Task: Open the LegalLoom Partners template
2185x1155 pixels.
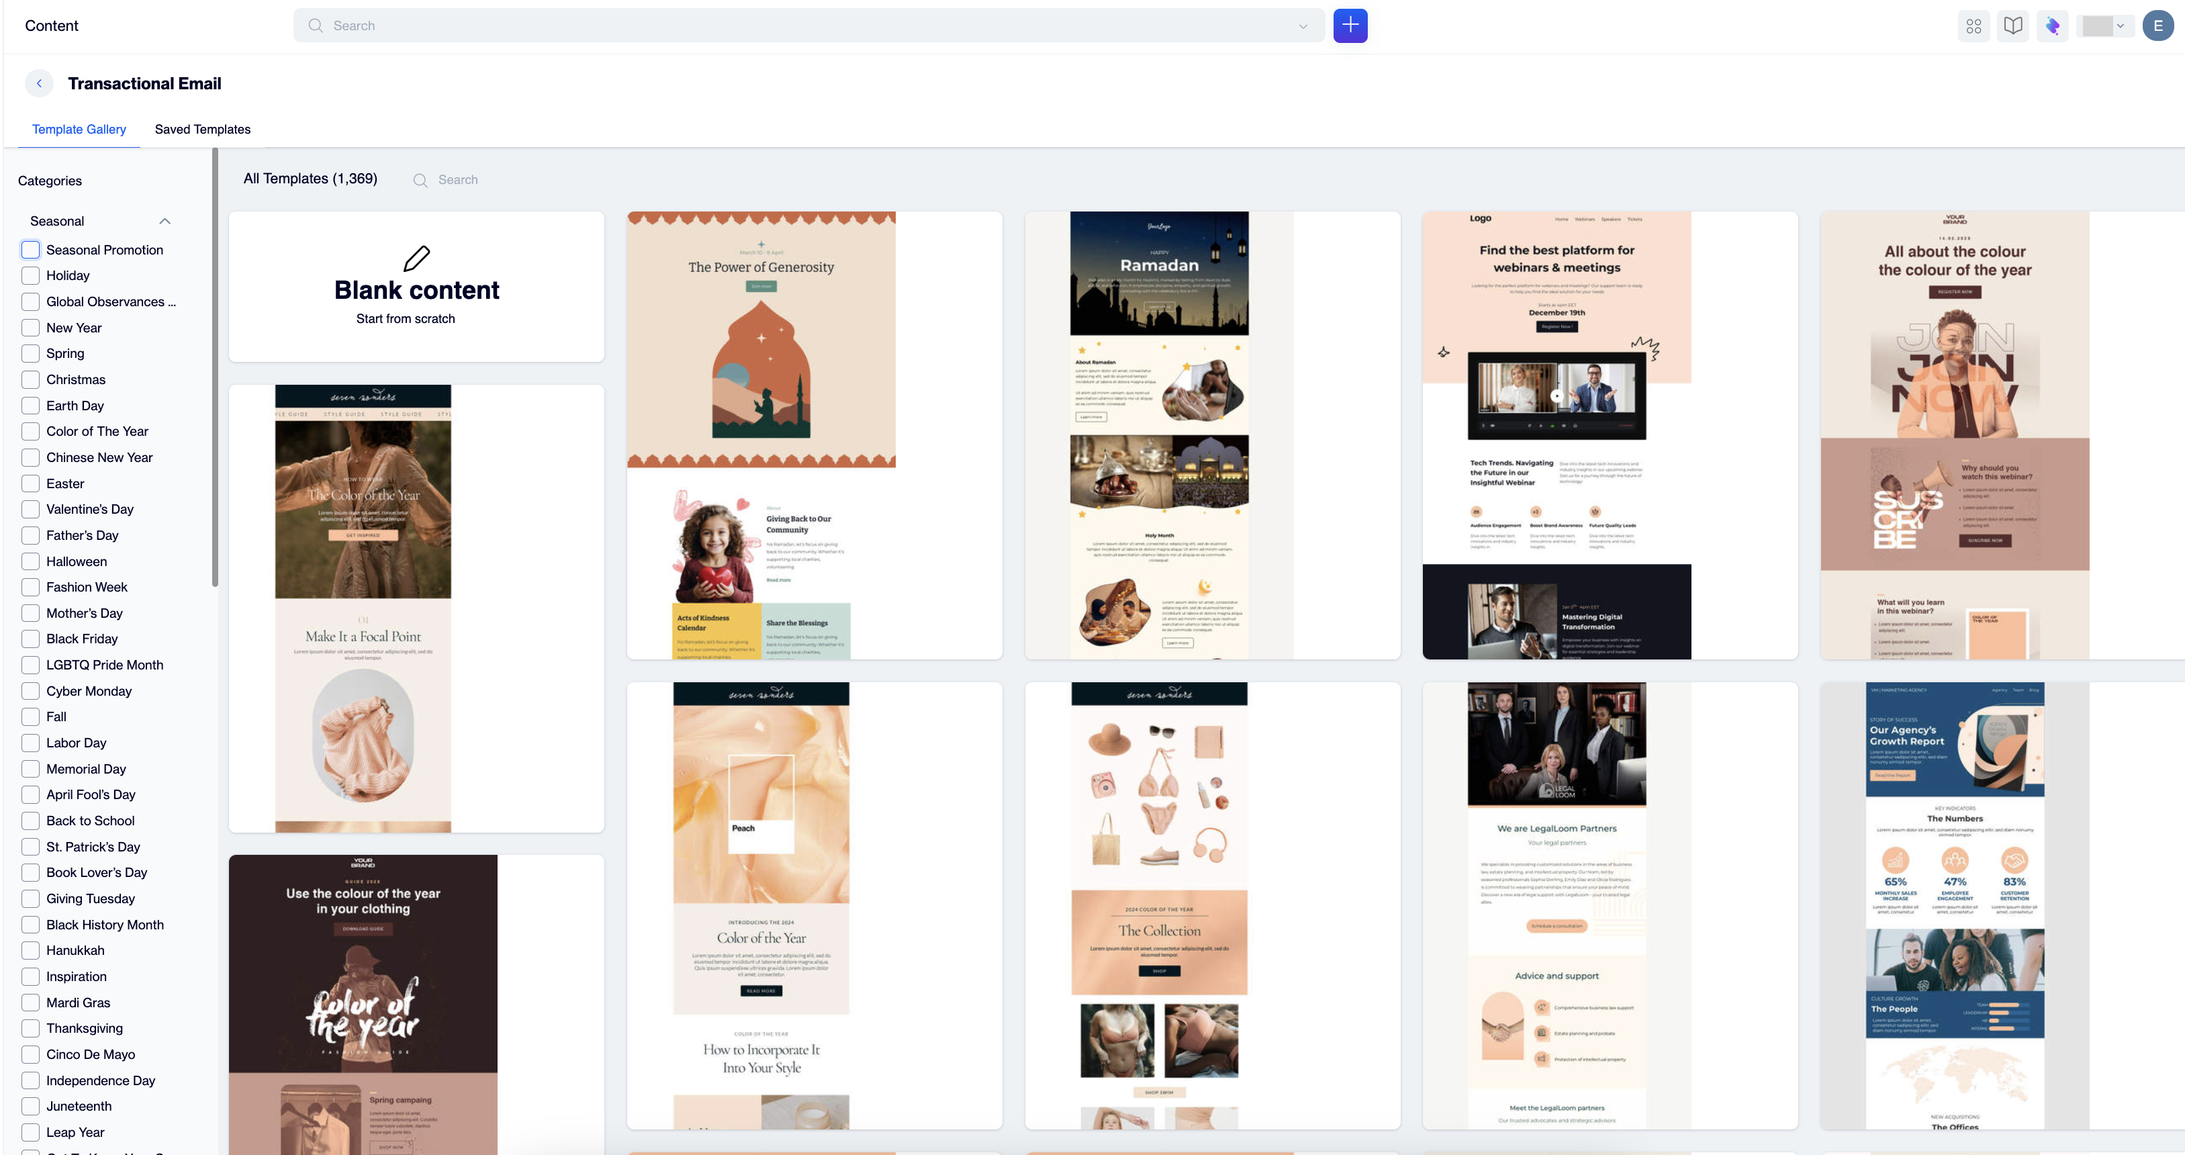Action: click(1610, 906)
